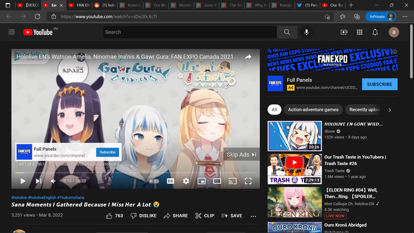This screenshot has height=233, width=414.
Task: Click the #TsukumoSana hashtag
Action: (x=71, y=197)
